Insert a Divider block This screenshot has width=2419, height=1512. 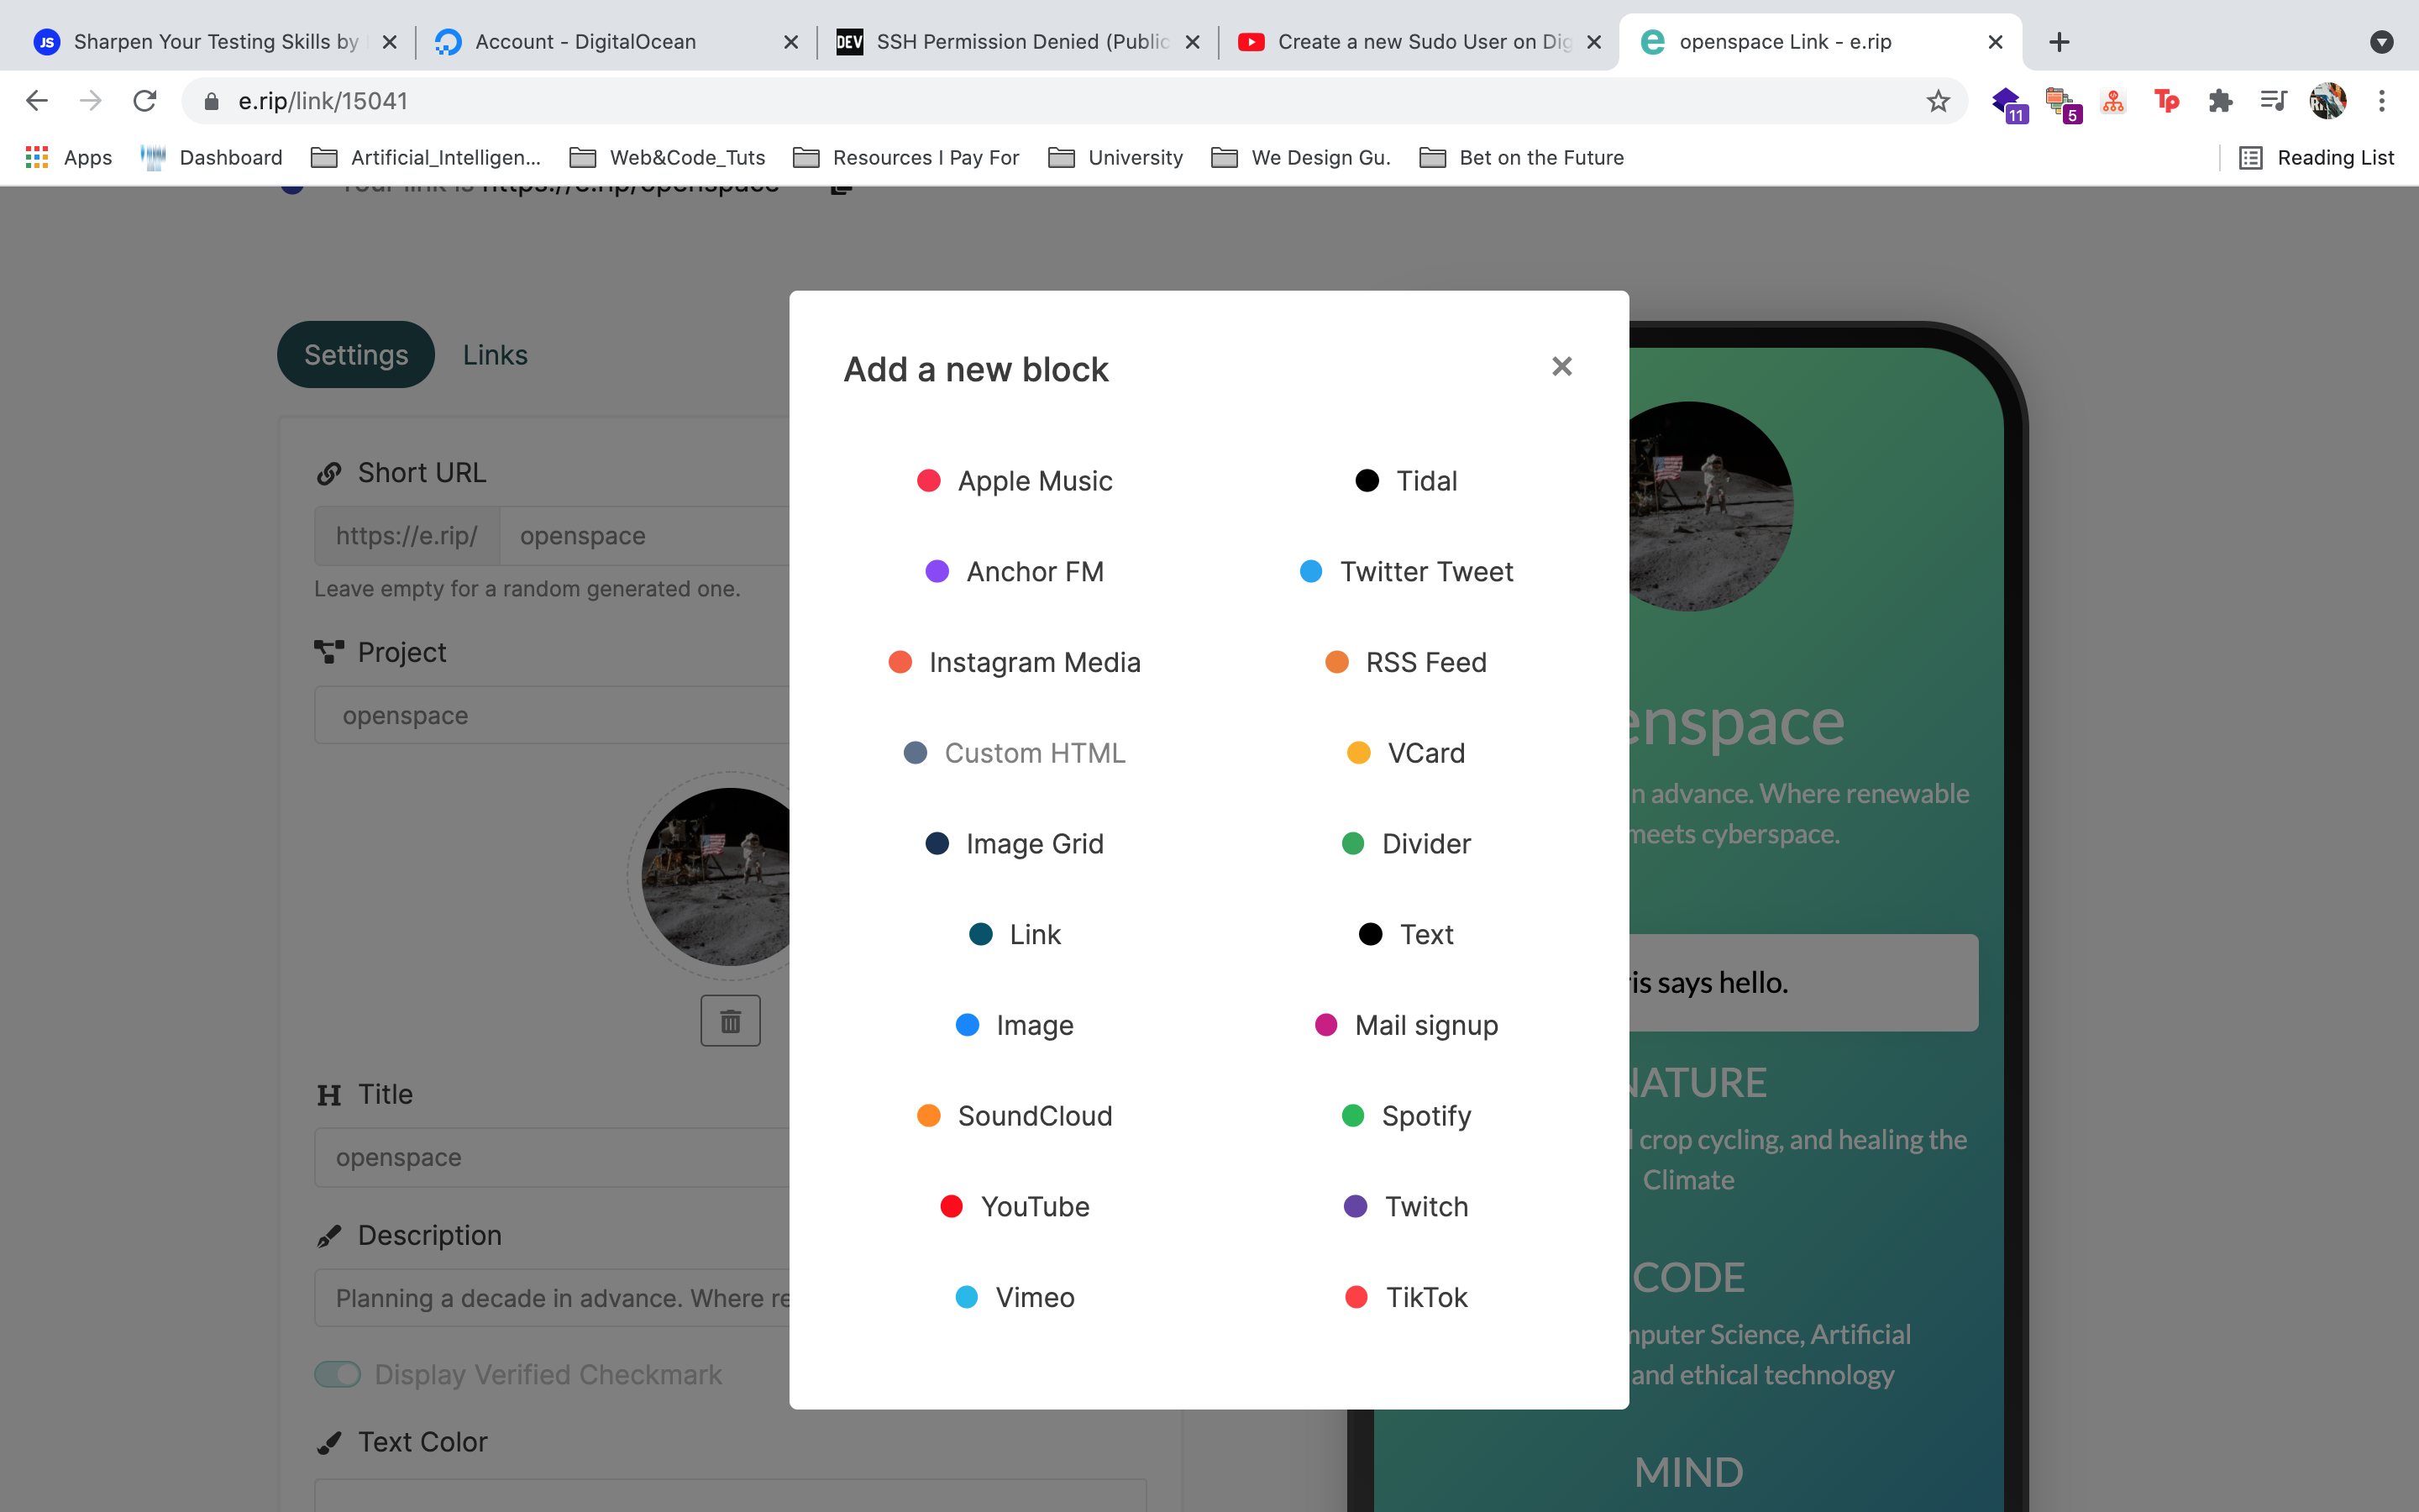pyautogui.click(x=1405, y=844)
